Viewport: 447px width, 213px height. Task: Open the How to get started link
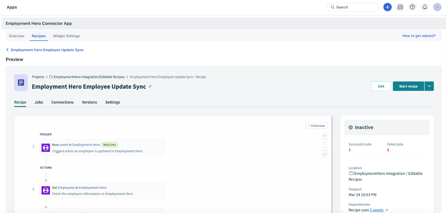tap(419, 36)
